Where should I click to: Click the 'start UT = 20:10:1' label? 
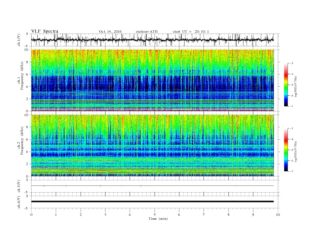point(191,32)
